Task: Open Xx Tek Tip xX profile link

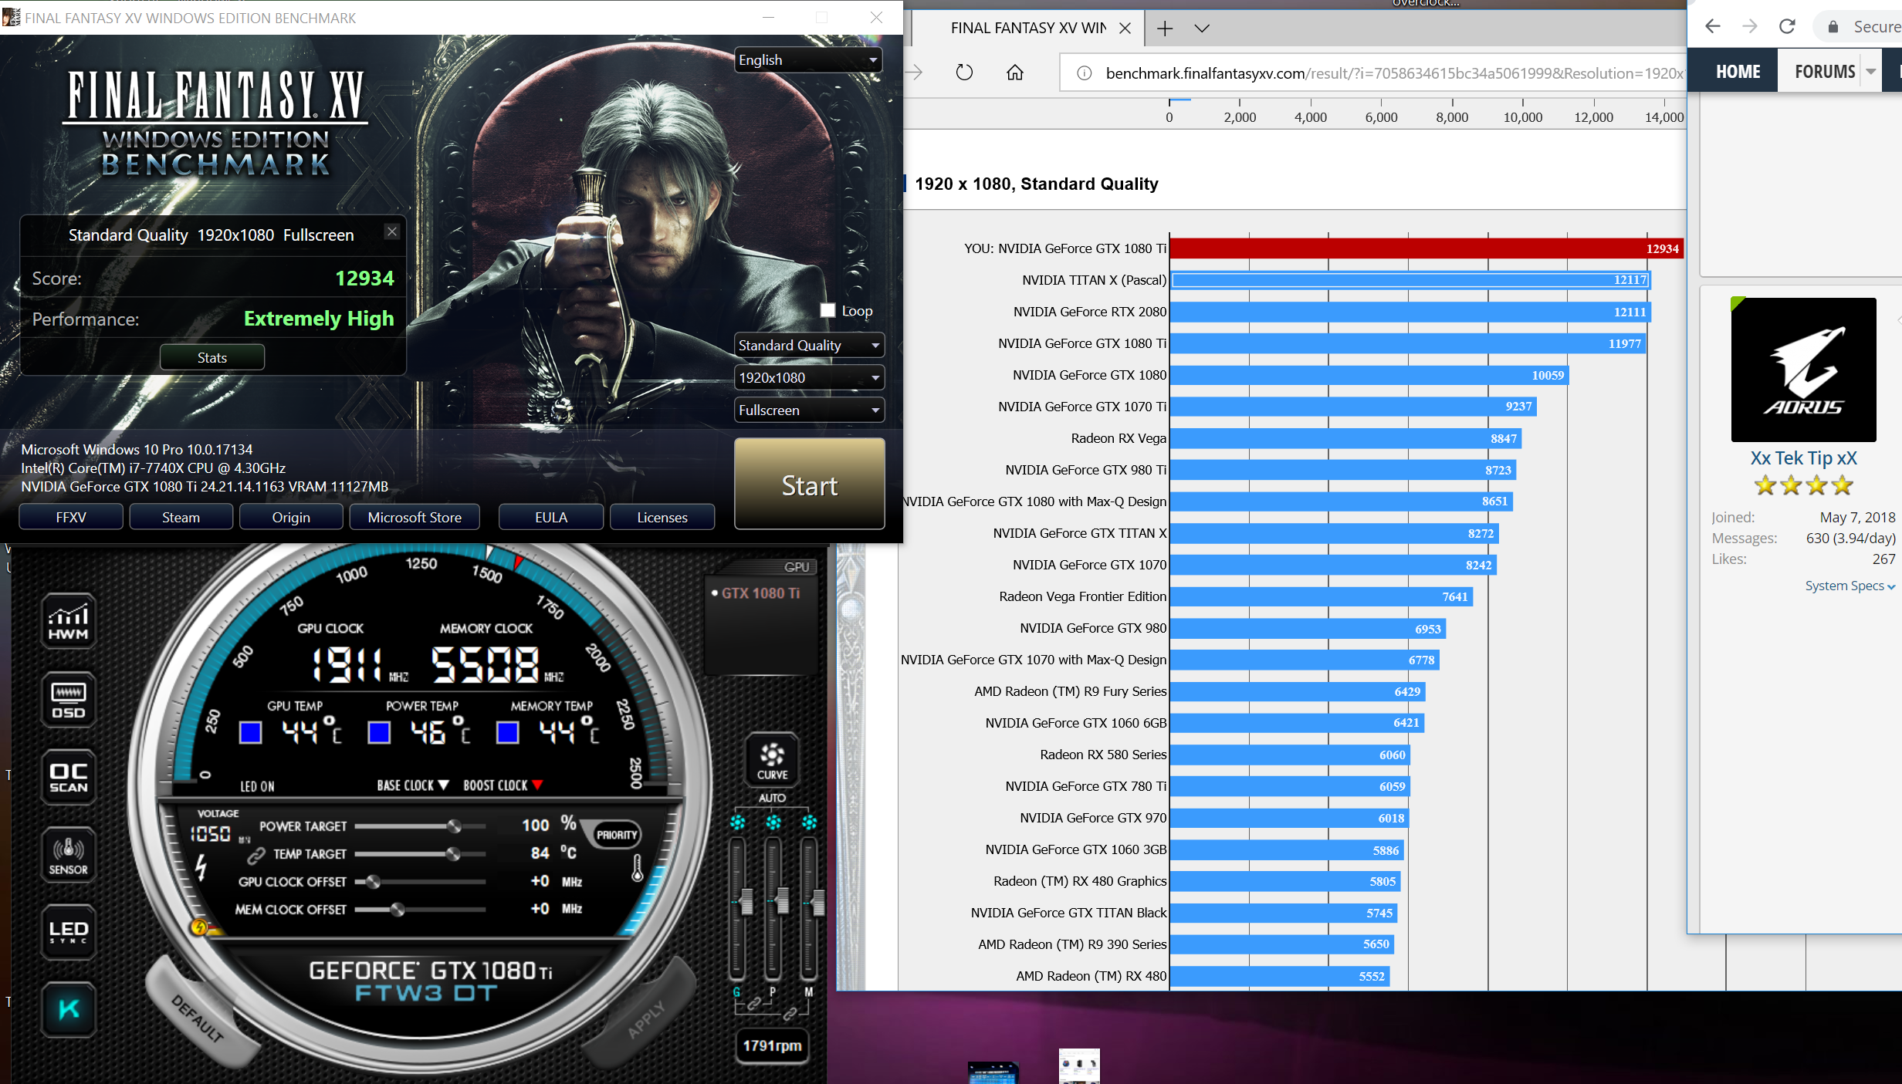Action: tap(1803, 459)
